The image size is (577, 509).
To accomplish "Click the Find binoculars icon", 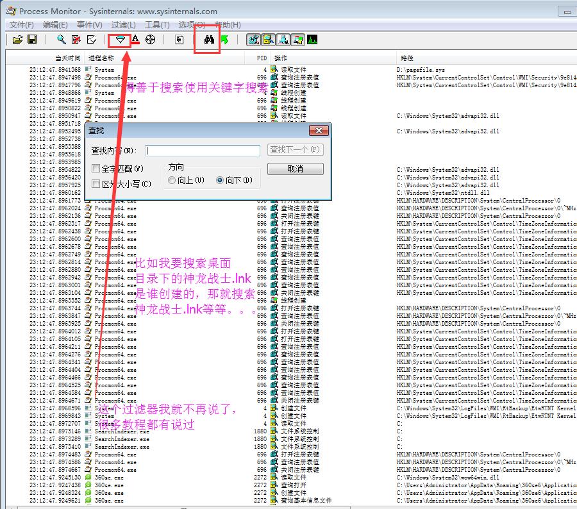I will (x=209, y=40).
